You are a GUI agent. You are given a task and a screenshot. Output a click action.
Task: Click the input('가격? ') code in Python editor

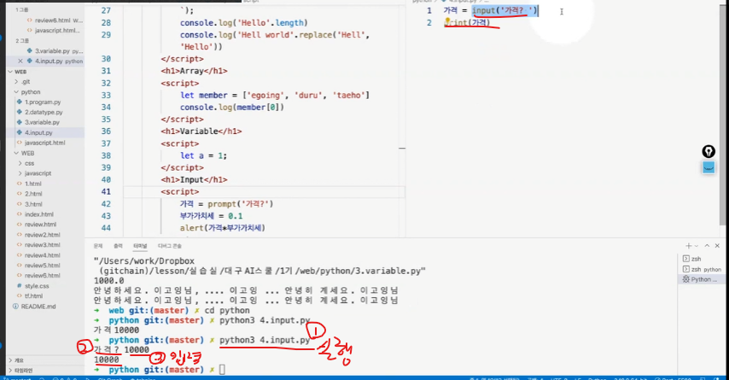tap(504, 11)
